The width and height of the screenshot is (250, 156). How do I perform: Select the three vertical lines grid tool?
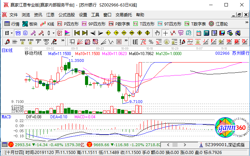[15, 42]
